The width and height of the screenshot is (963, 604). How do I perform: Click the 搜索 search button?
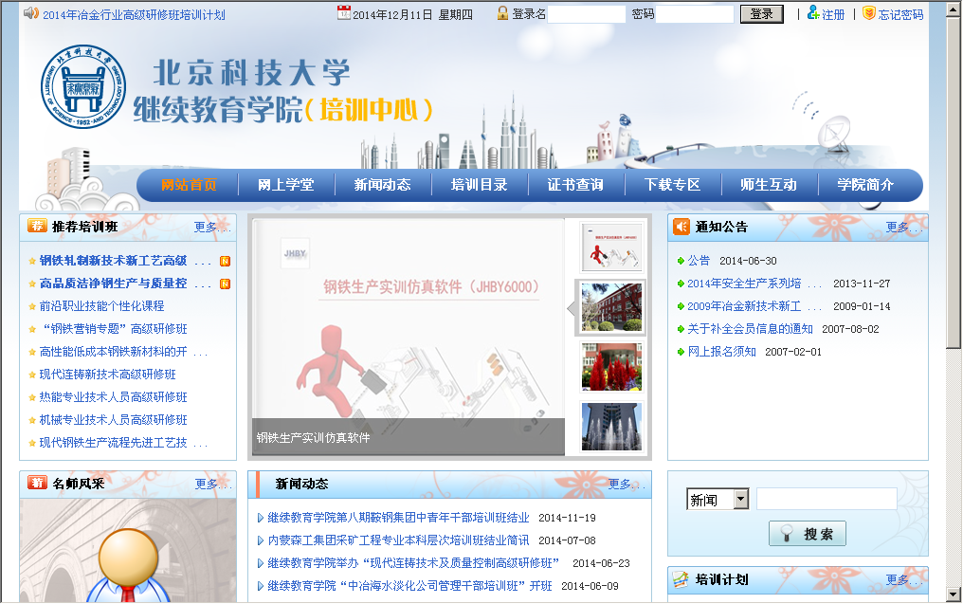[807, 533]
